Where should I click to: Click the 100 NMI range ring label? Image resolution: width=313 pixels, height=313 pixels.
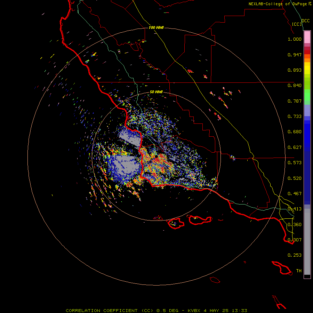[156, 27]
